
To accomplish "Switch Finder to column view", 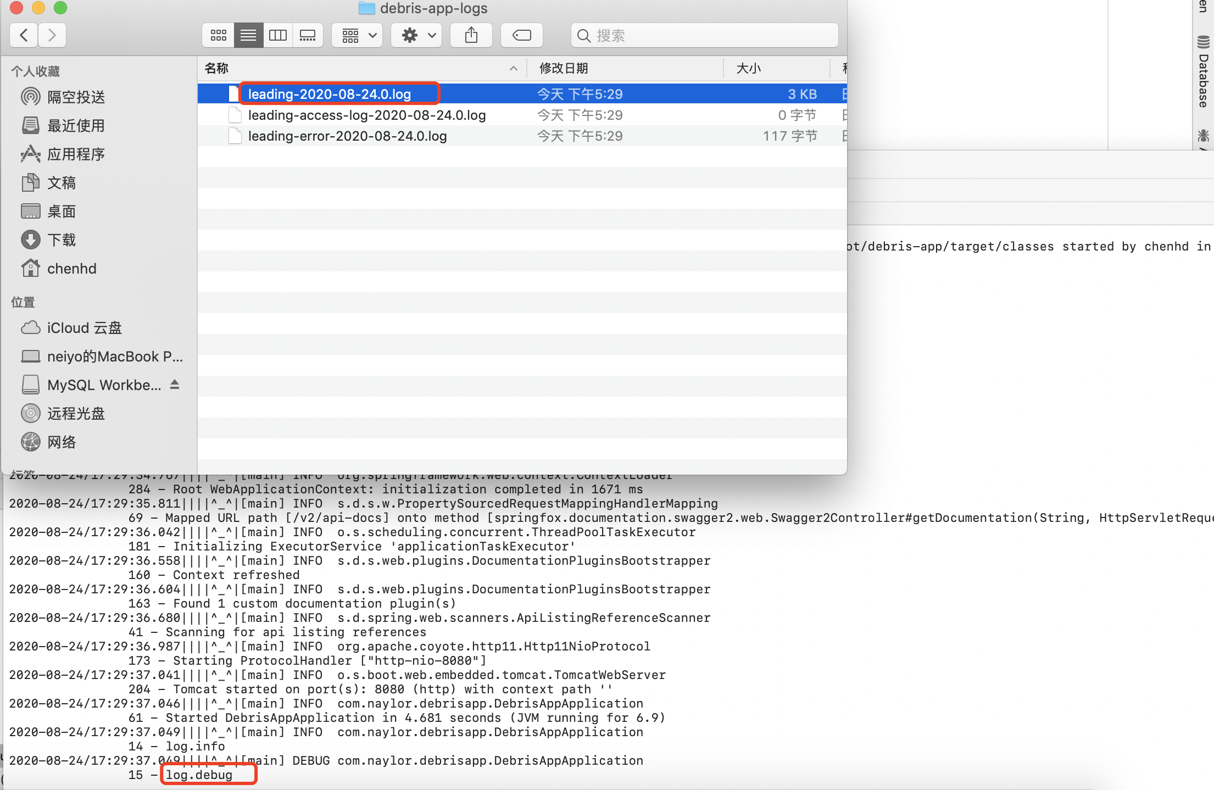I will [278, 36].
